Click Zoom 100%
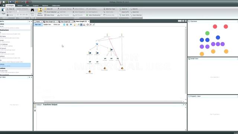Image resolution: width=238 pixels, height=134 pixels. point(124,15)
